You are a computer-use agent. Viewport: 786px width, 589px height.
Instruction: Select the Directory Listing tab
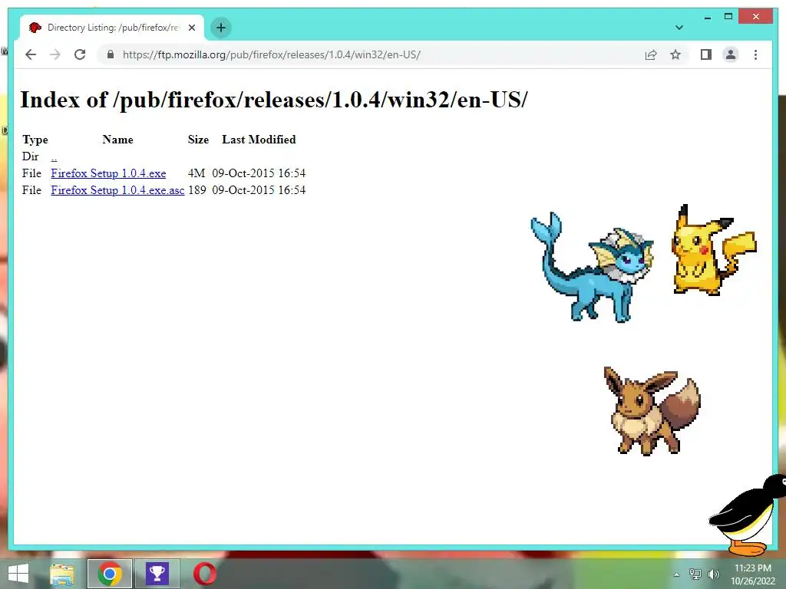[x=112, y=28]
